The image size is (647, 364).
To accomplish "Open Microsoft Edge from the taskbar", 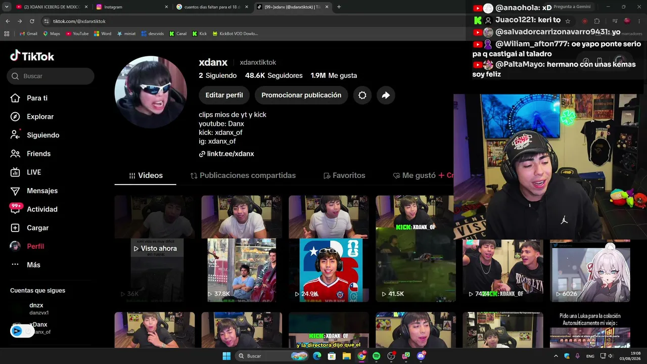I will pyautogui.click(x=317, y=356).
